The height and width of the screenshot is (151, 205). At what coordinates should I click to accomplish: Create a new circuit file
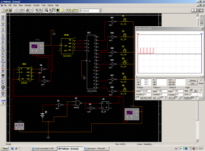pos(3,10)
